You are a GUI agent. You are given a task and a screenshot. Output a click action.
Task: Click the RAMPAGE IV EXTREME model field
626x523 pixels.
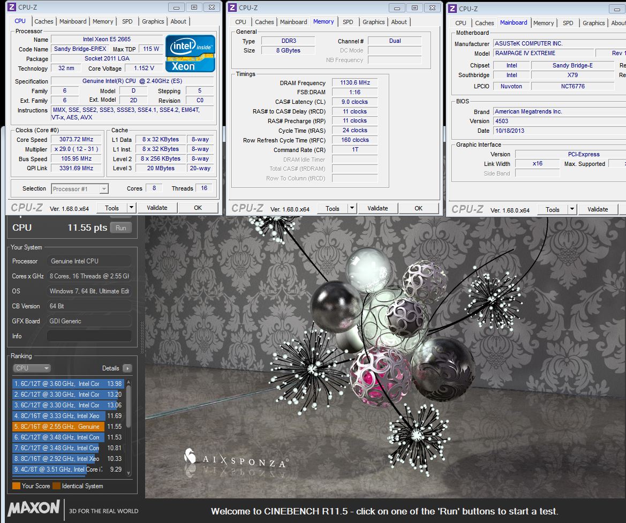(544, 53)
